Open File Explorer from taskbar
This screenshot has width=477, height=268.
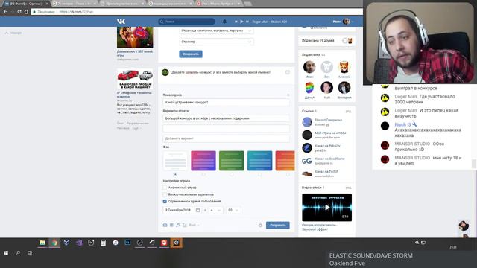click(x=42, y=243)
